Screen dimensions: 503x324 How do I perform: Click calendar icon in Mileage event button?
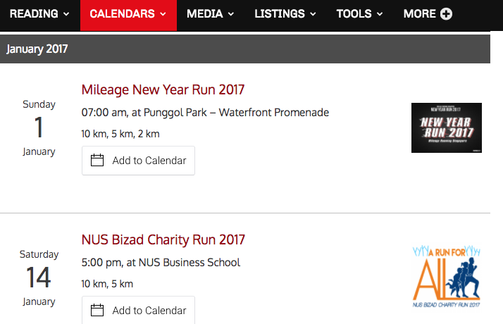97,160
